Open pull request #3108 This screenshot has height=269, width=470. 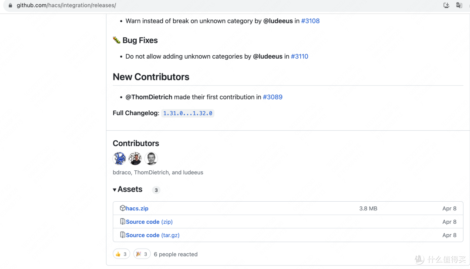click(x=310, y=21)
